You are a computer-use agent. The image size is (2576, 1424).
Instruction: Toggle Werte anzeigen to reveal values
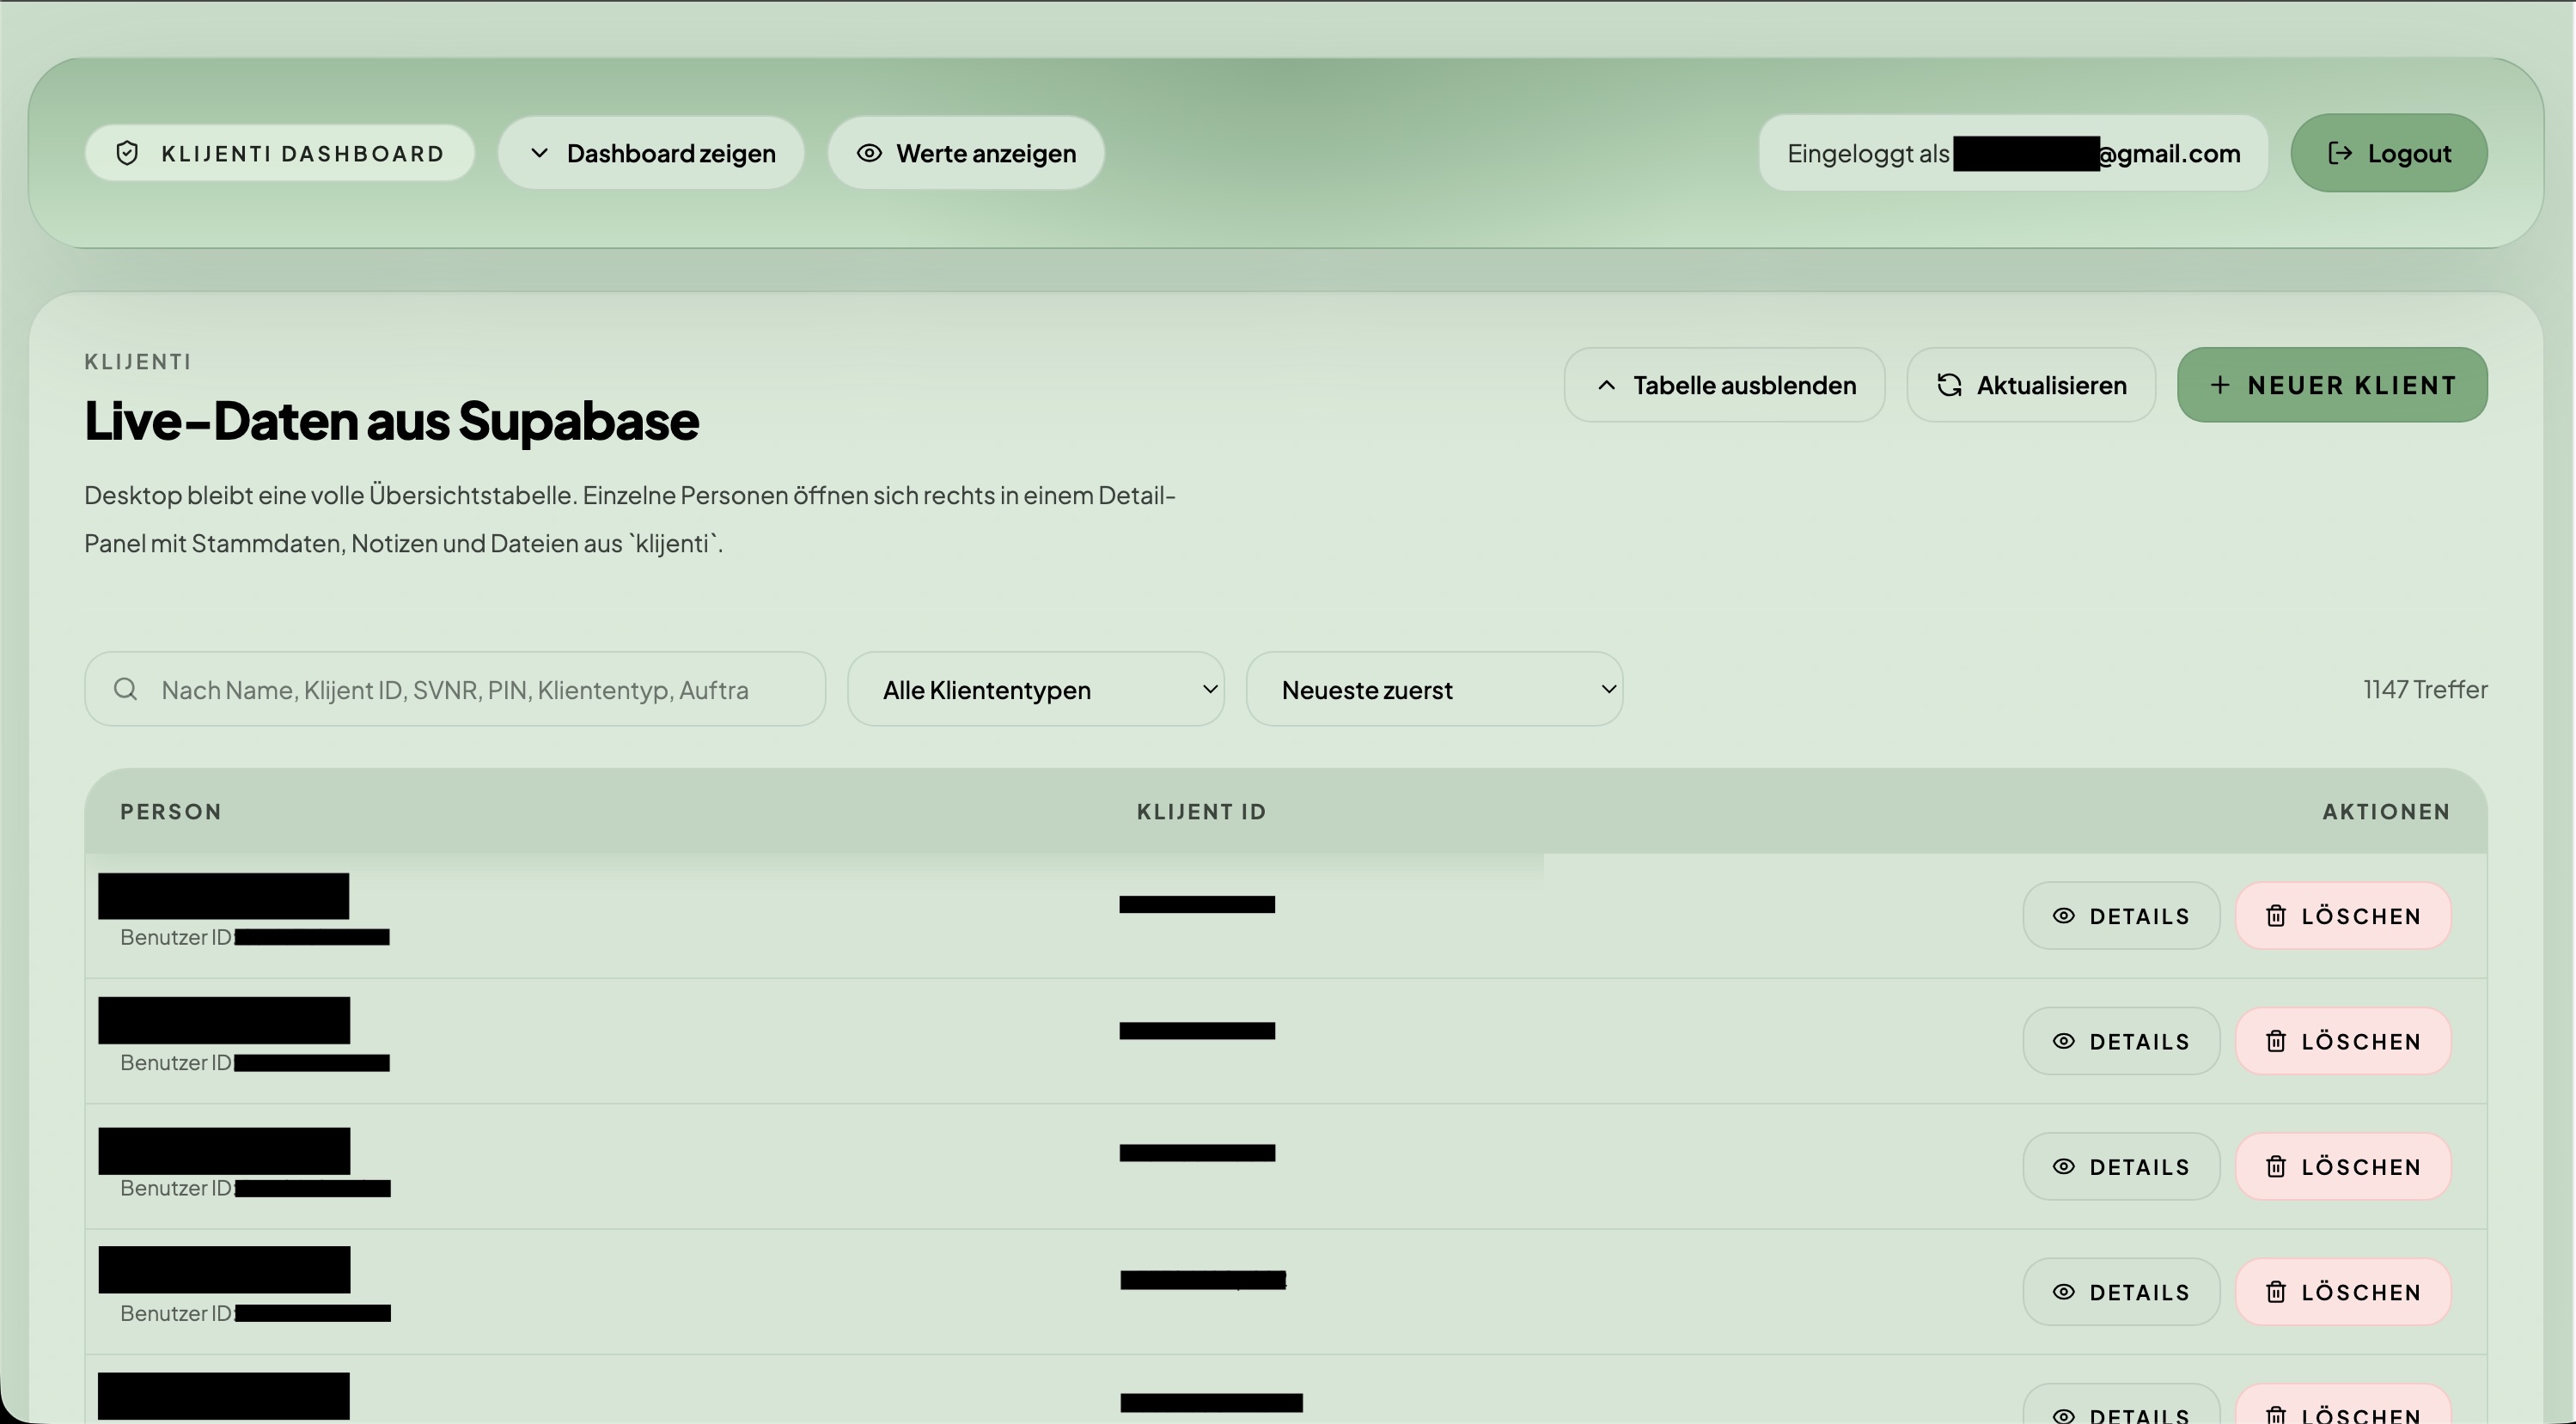click(x=966, y=153)
